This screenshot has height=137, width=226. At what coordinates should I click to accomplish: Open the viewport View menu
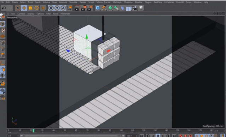(x=13, y=14)
